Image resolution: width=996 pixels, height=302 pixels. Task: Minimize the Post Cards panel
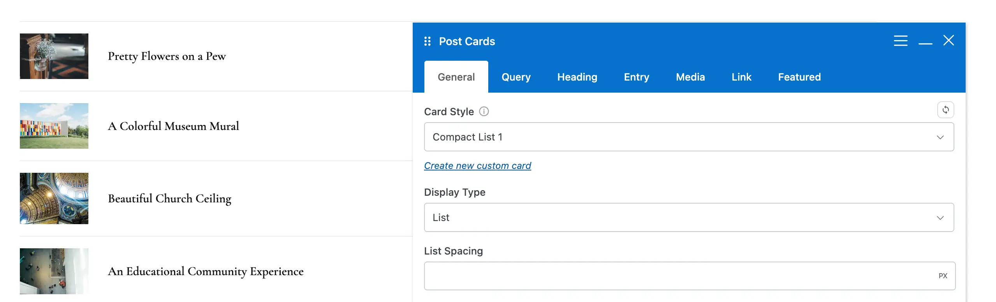click(925, 44)
